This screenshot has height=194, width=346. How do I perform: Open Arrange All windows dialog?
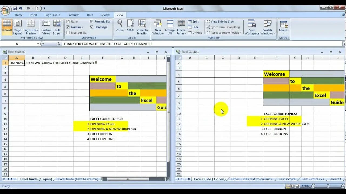pos(170,27)
